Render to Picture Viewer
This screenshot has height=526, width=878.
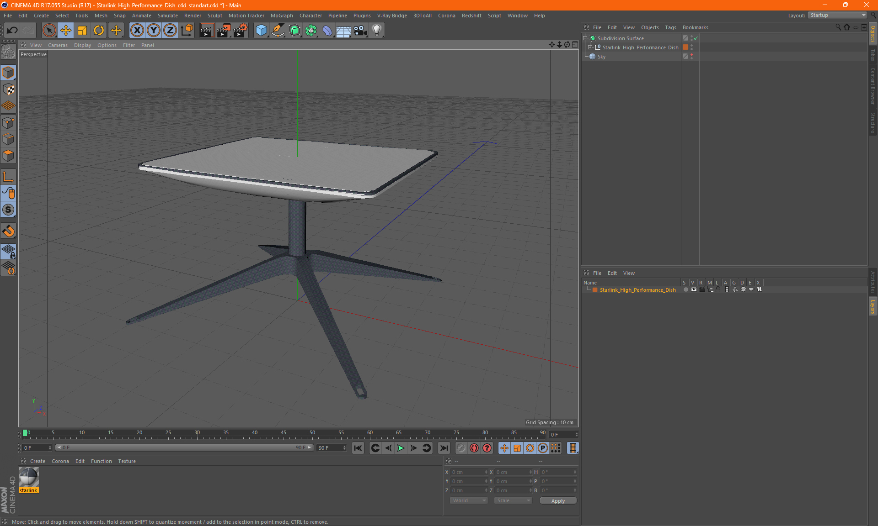point(224,30)
